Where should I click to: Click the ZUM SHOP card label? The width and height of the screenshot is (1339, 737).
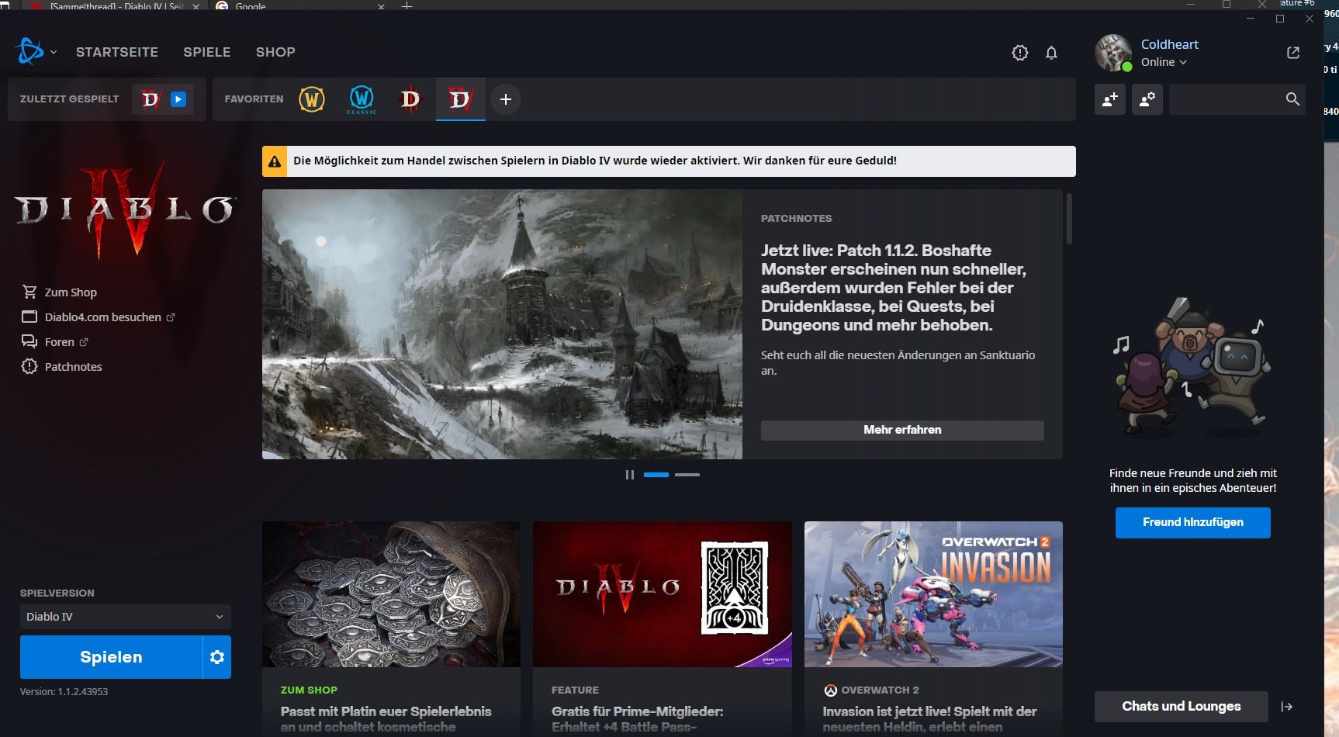click(x=309, y=690)
